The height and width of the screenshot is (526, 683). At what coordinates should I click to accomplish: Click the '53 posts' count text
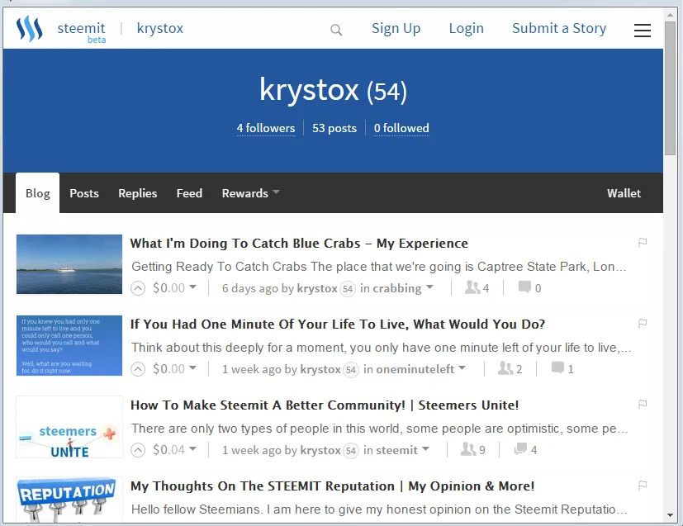(334, 128)
